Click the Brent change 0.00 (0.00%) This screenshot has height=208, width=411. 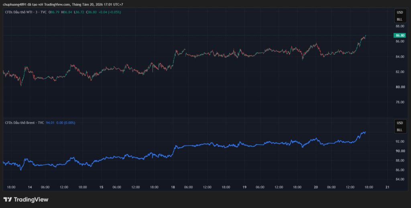66,123
